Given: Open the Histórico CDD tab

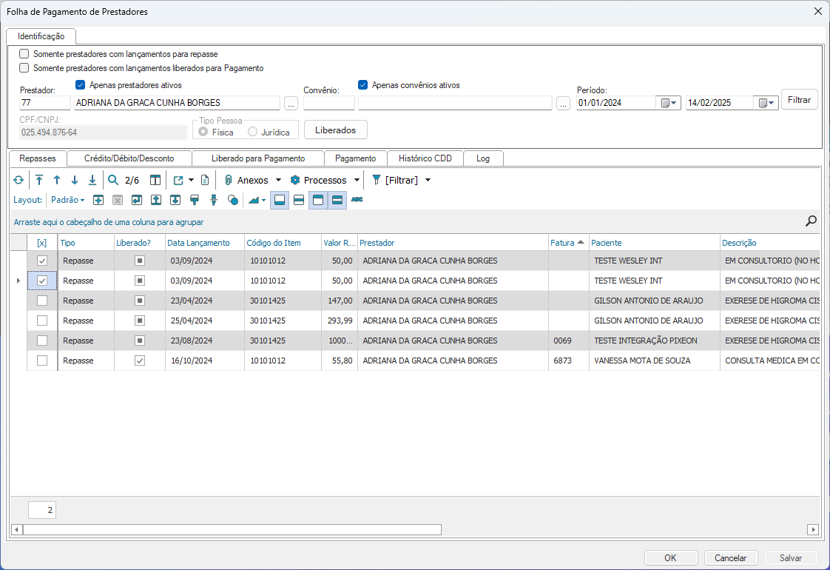Looking at the screenshot, I should coord(425,158).
